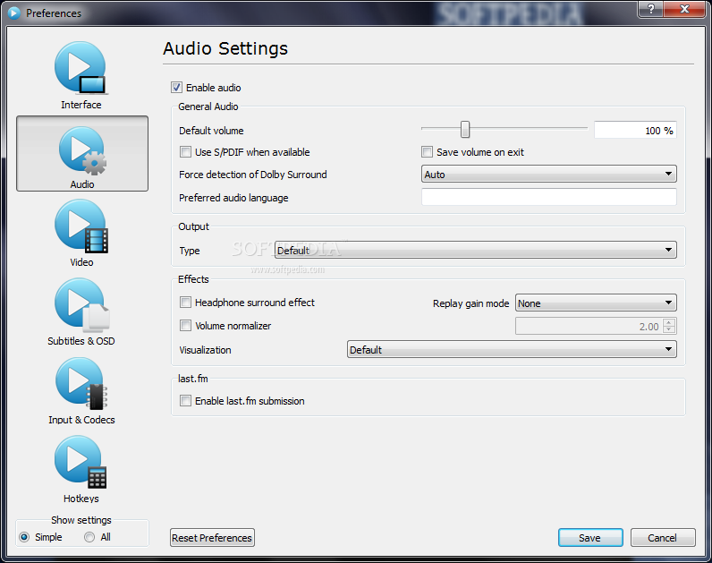Check Save volume on exit
Viewport: 712px width, 563px height.
(x=427, y=152)
